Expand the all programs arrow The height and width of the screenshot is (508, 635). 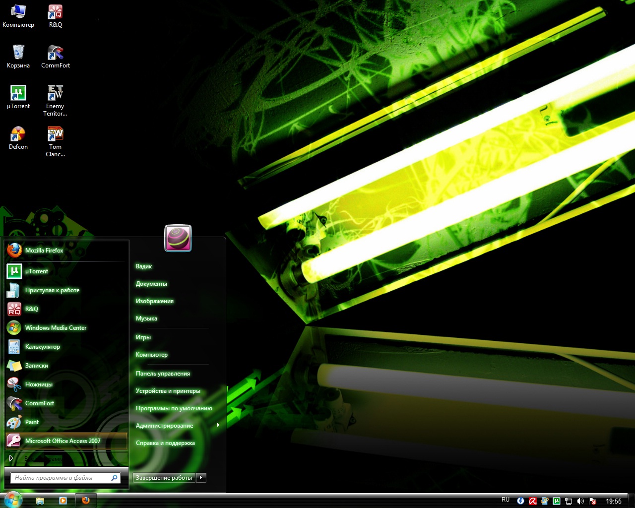tap(11, 458)
